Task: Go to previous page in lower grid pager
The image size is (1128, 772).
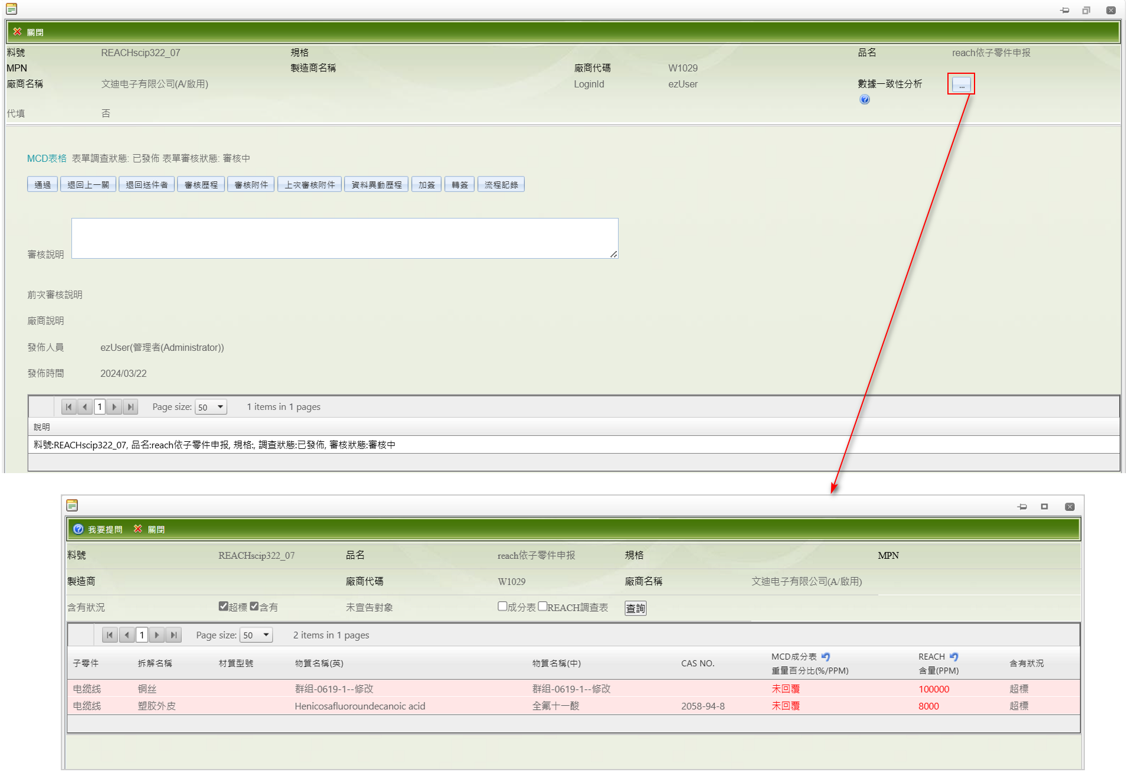Action: pos(126,636)
